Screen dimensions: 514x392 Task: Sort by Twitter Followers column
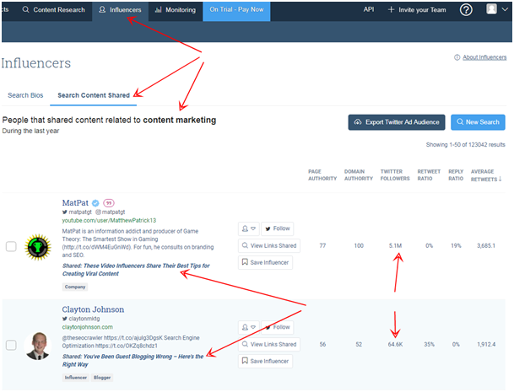click(x=395, y=175)
